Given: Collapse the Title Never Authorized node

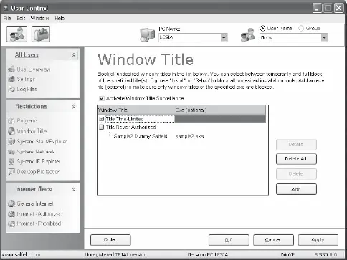Looking at the screenshot, I should [101, 127].
